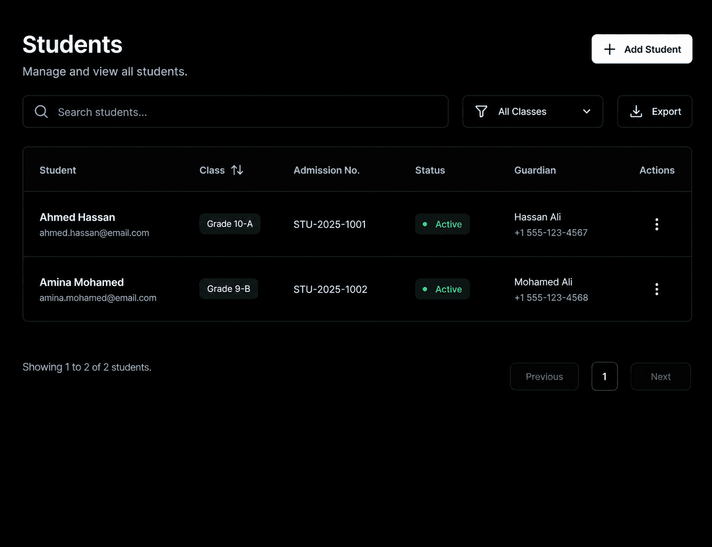712x547 pixels.
Task: Open the All Classes filter dropdown
Action: click(533, 111)
